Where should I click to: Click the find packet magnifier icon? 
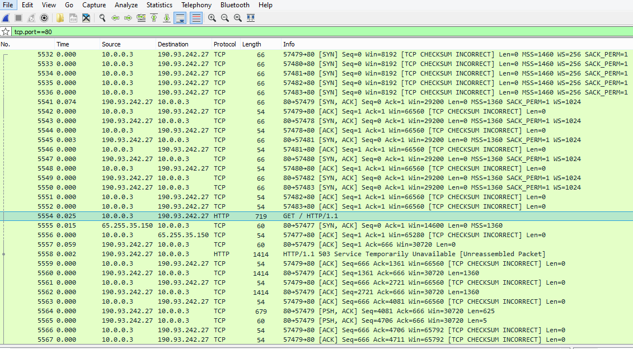(x=102, y=18)
